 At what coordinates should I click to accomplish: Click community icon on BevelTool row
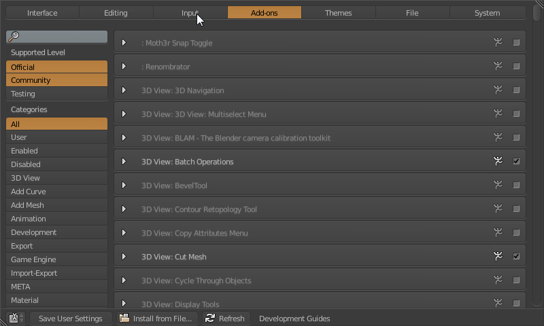point(498,185)
